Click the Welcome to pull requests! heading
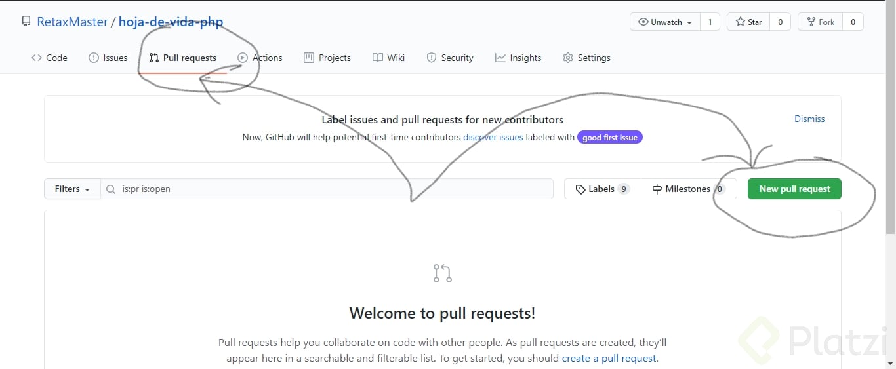896x369 pixels. pos(442,313)
